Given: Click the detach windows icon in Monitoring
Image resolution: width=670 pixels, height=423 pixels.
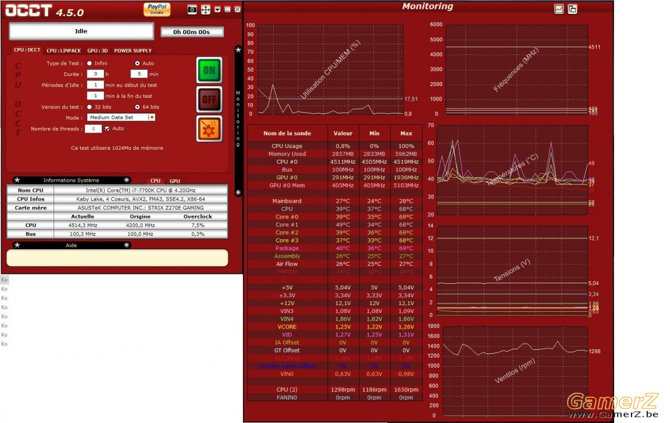Looking at the screenshot, I should 572,9.
